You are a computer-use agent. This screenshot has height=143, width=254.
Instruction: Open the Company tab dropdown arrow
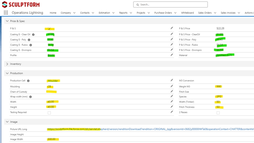pyautogui.click(x=74, y=13)
